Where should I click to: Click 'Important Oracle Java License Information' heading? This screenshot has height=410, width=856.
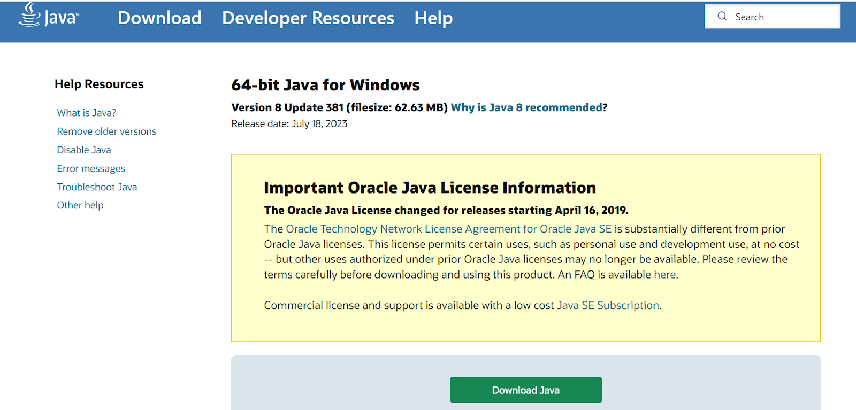(x=430, y=188)
